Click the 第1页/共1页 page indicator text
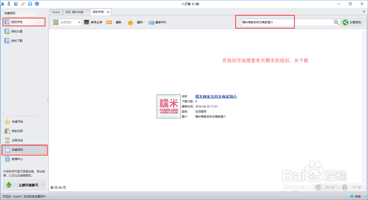The height and width of the screenshot is (200, 368). point(58,187)
